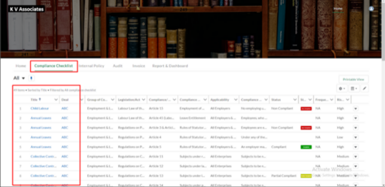Click the pin list view icon
Image resolution: width=385 pixels, height=187 pixels.
point(31,78)
